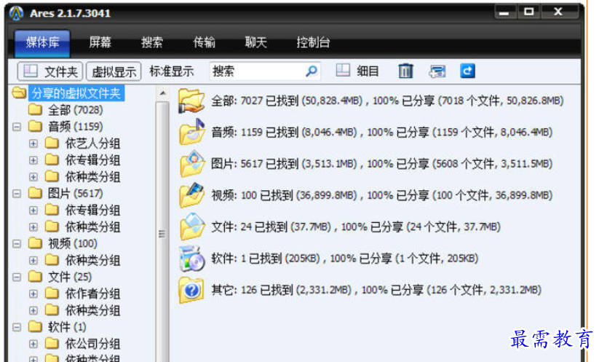Click the blue refresh icon
The height and width of the screenshot is (362, 599).
click(x=467, y=71)
